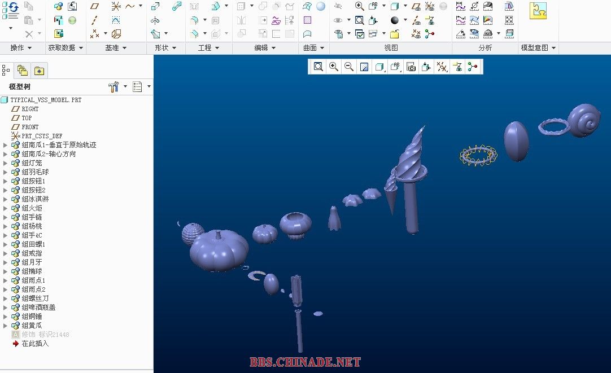Click Zoom Out on graphics toolbar
Image resolution: width=611 pixels, height=373 pixels.
(x=349, y=67)
